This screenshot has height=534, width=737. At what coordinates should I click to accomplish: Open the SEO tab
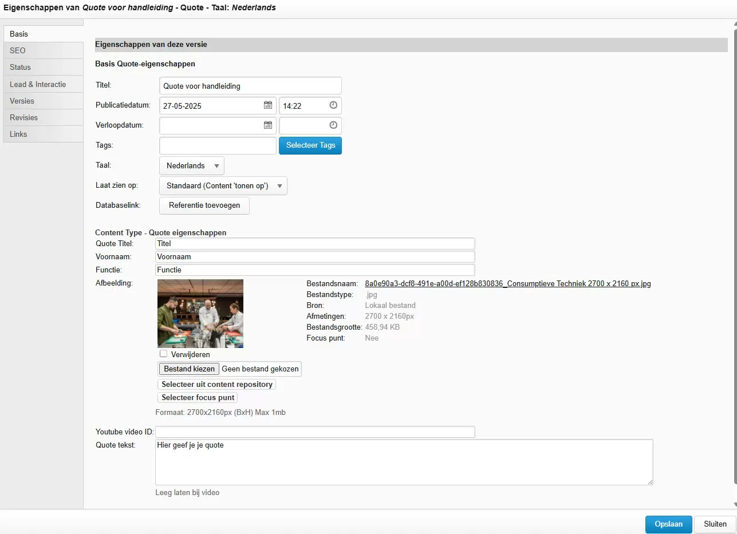[x=44, y=50]
